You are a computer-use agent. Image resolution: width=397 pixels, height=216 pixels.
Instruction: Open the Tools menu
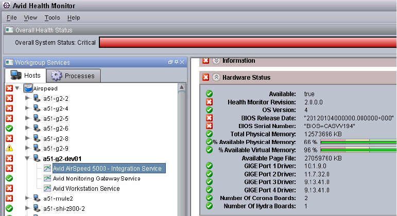[52, 17]
